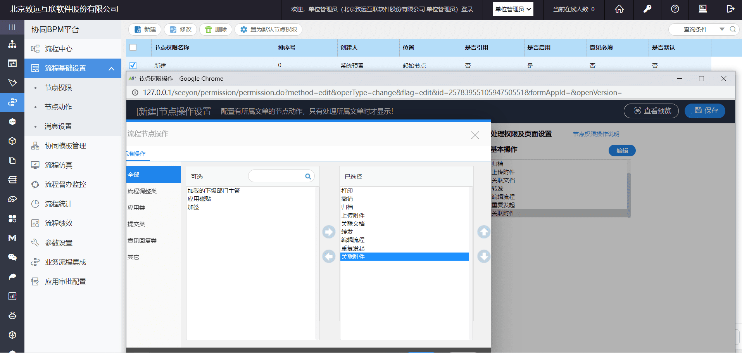
Task: Open 流程仿真 in the side menu
Action: pyautogui.click(x=73, y=165)
